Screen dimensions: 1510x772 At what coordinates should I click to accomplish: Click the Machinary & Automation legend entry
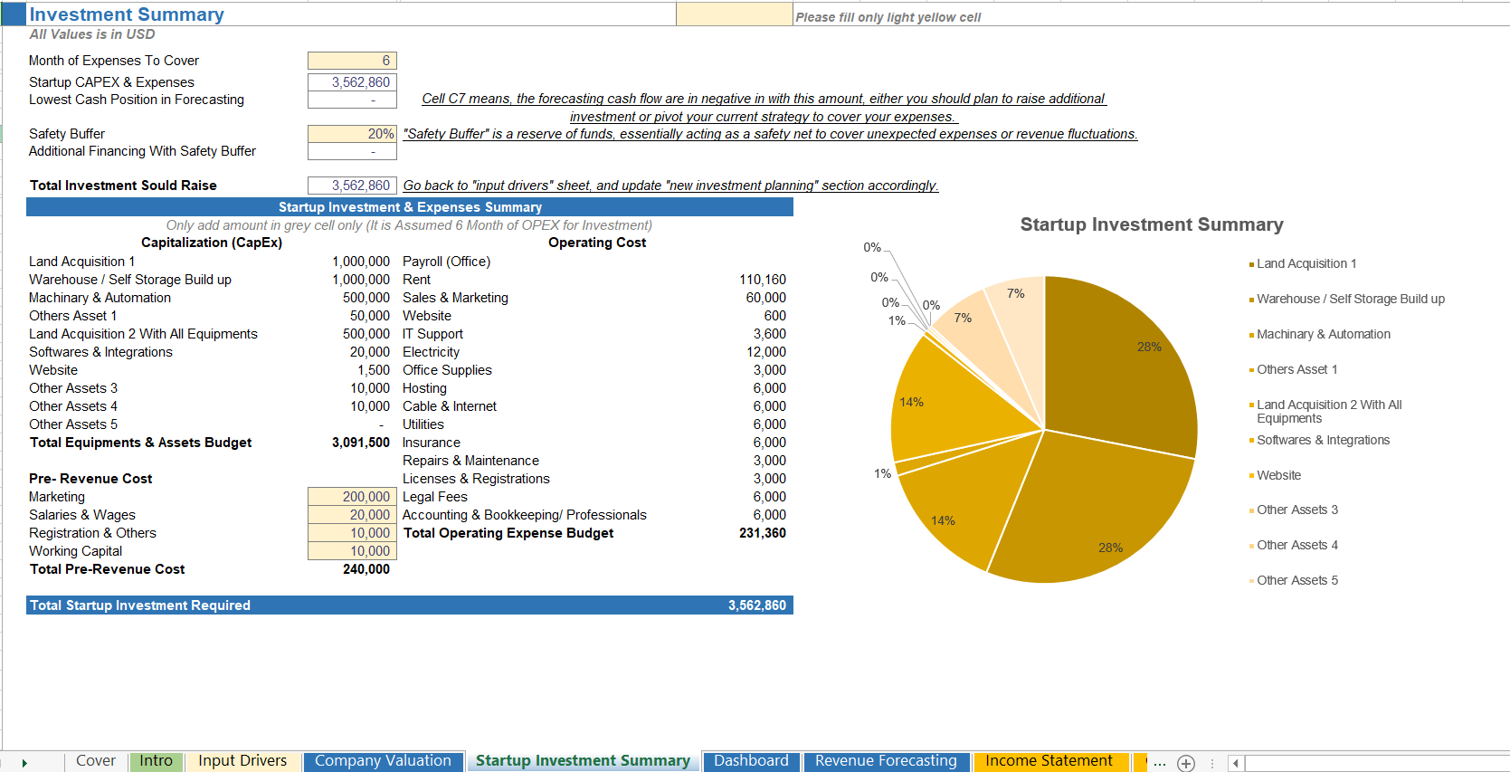pos(1323,334)
